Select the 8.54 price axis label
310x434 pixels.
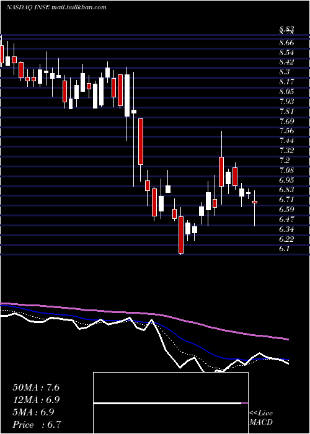286,53
